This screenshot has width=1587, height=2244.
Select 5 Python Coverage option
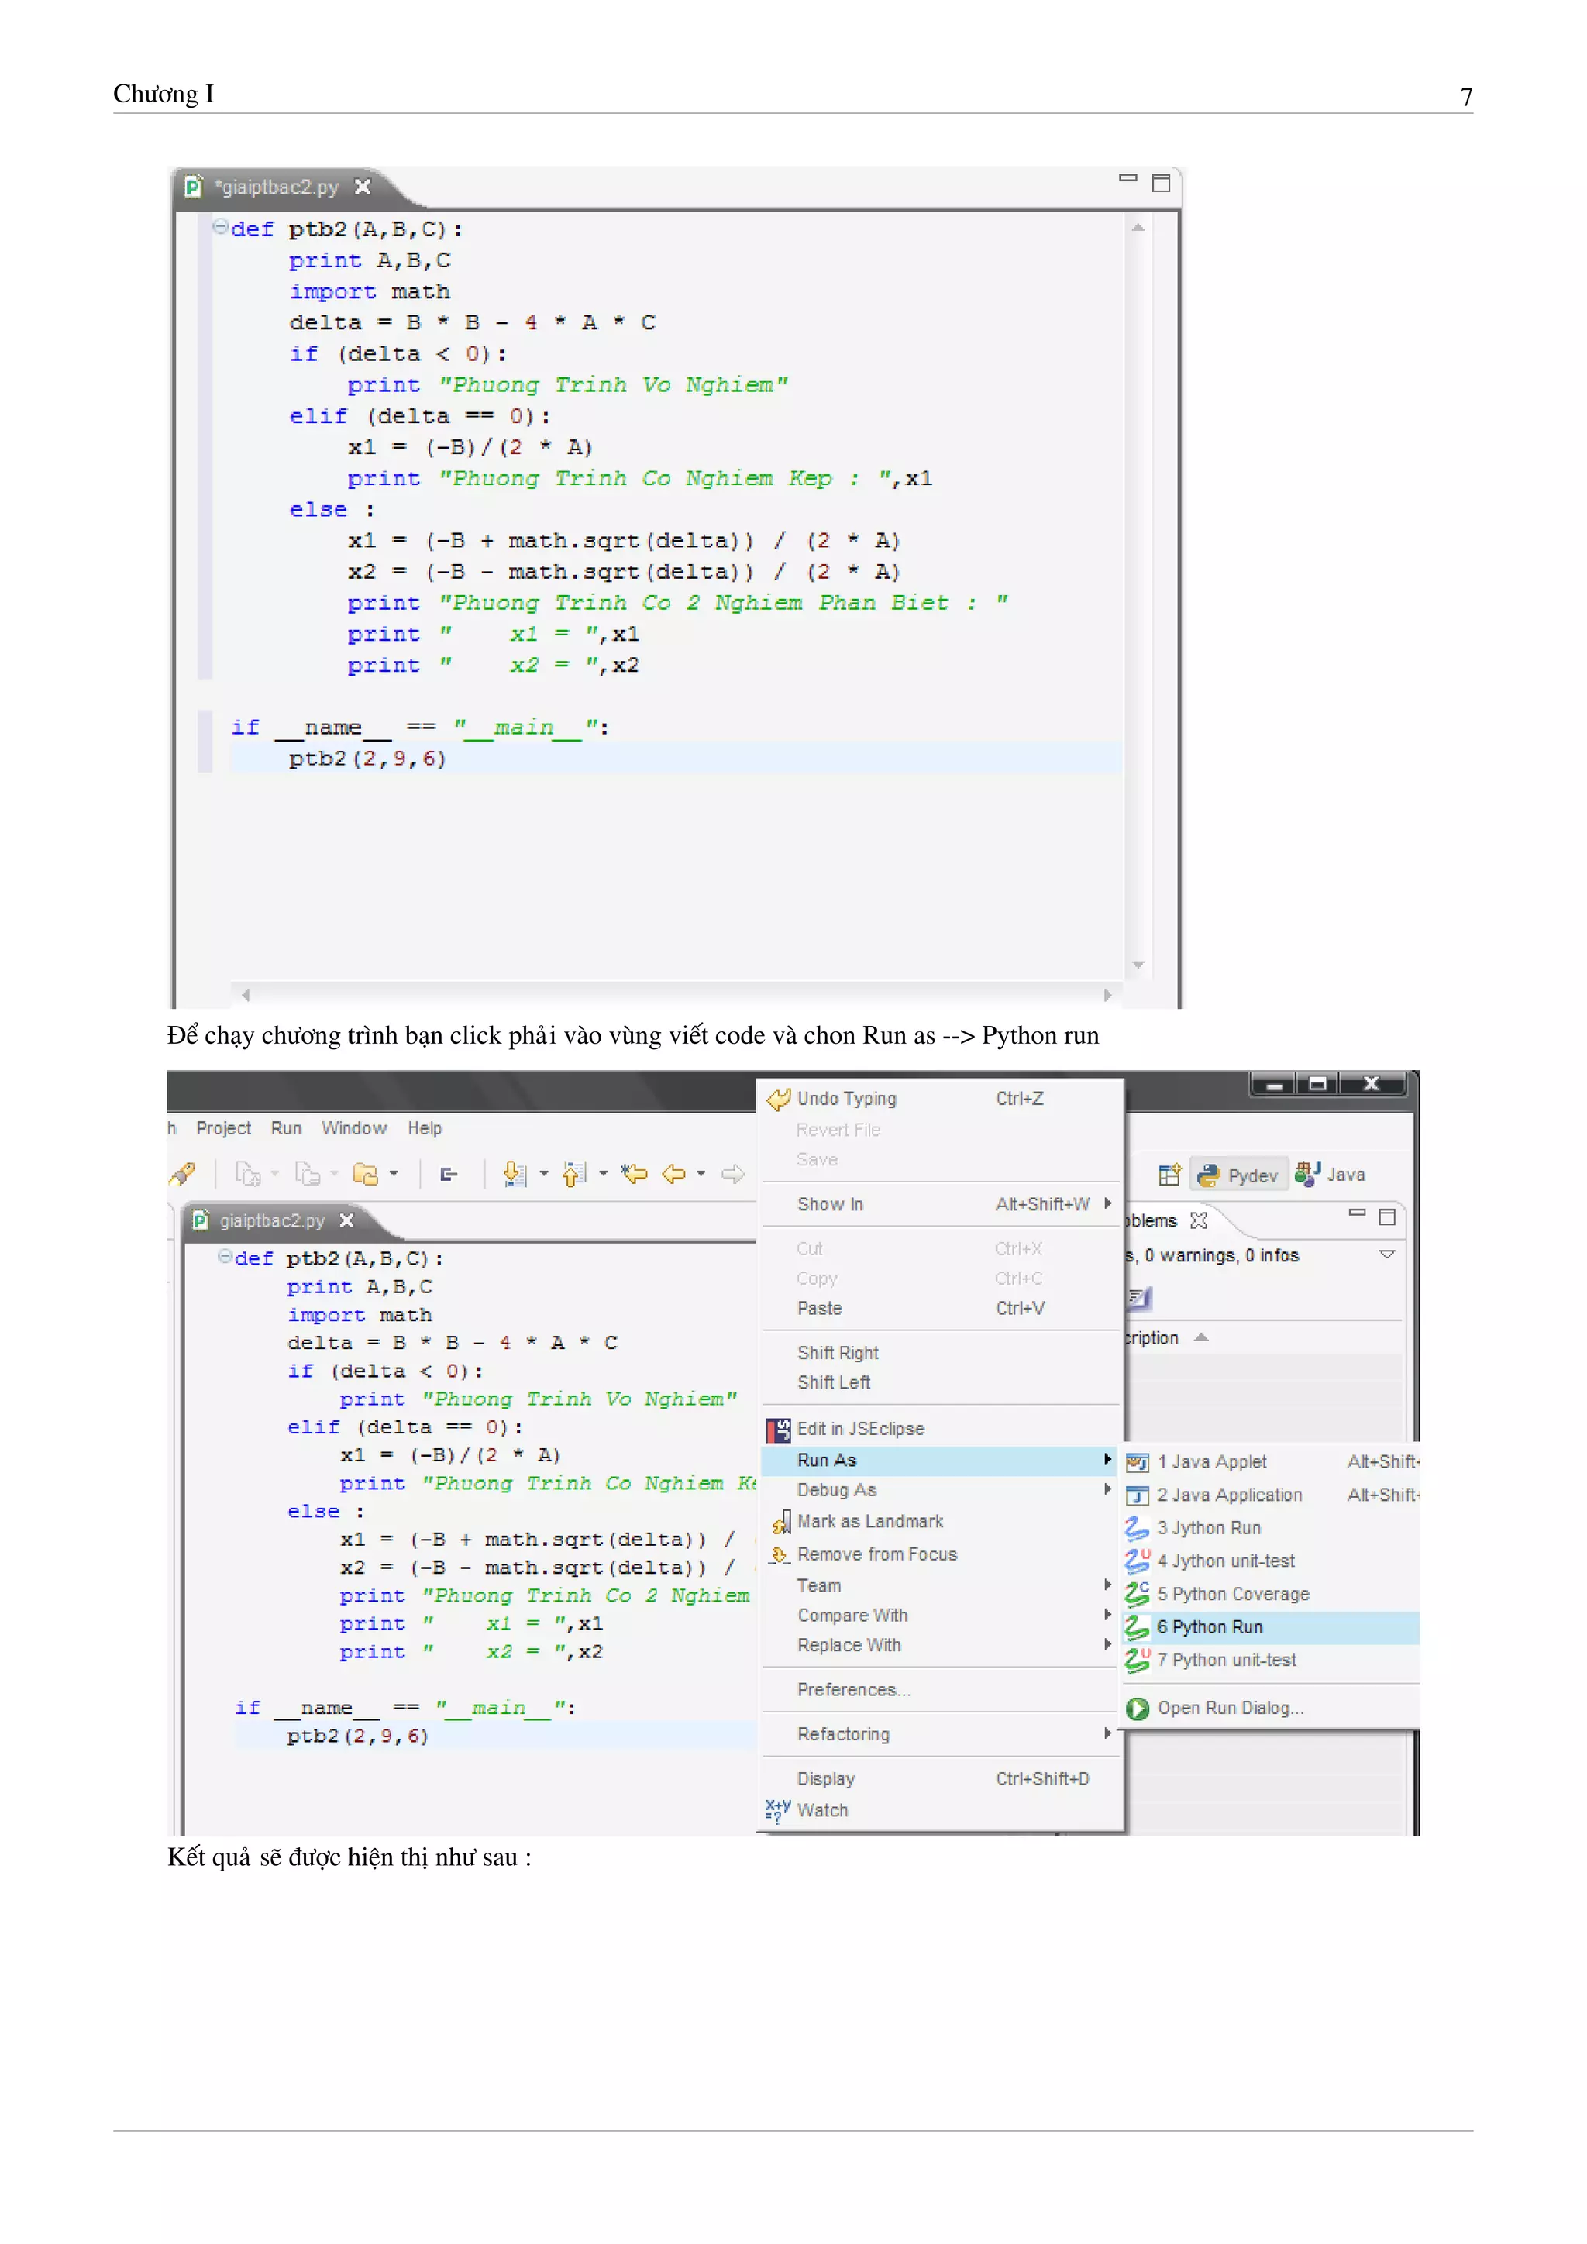click(1272, 1594)
